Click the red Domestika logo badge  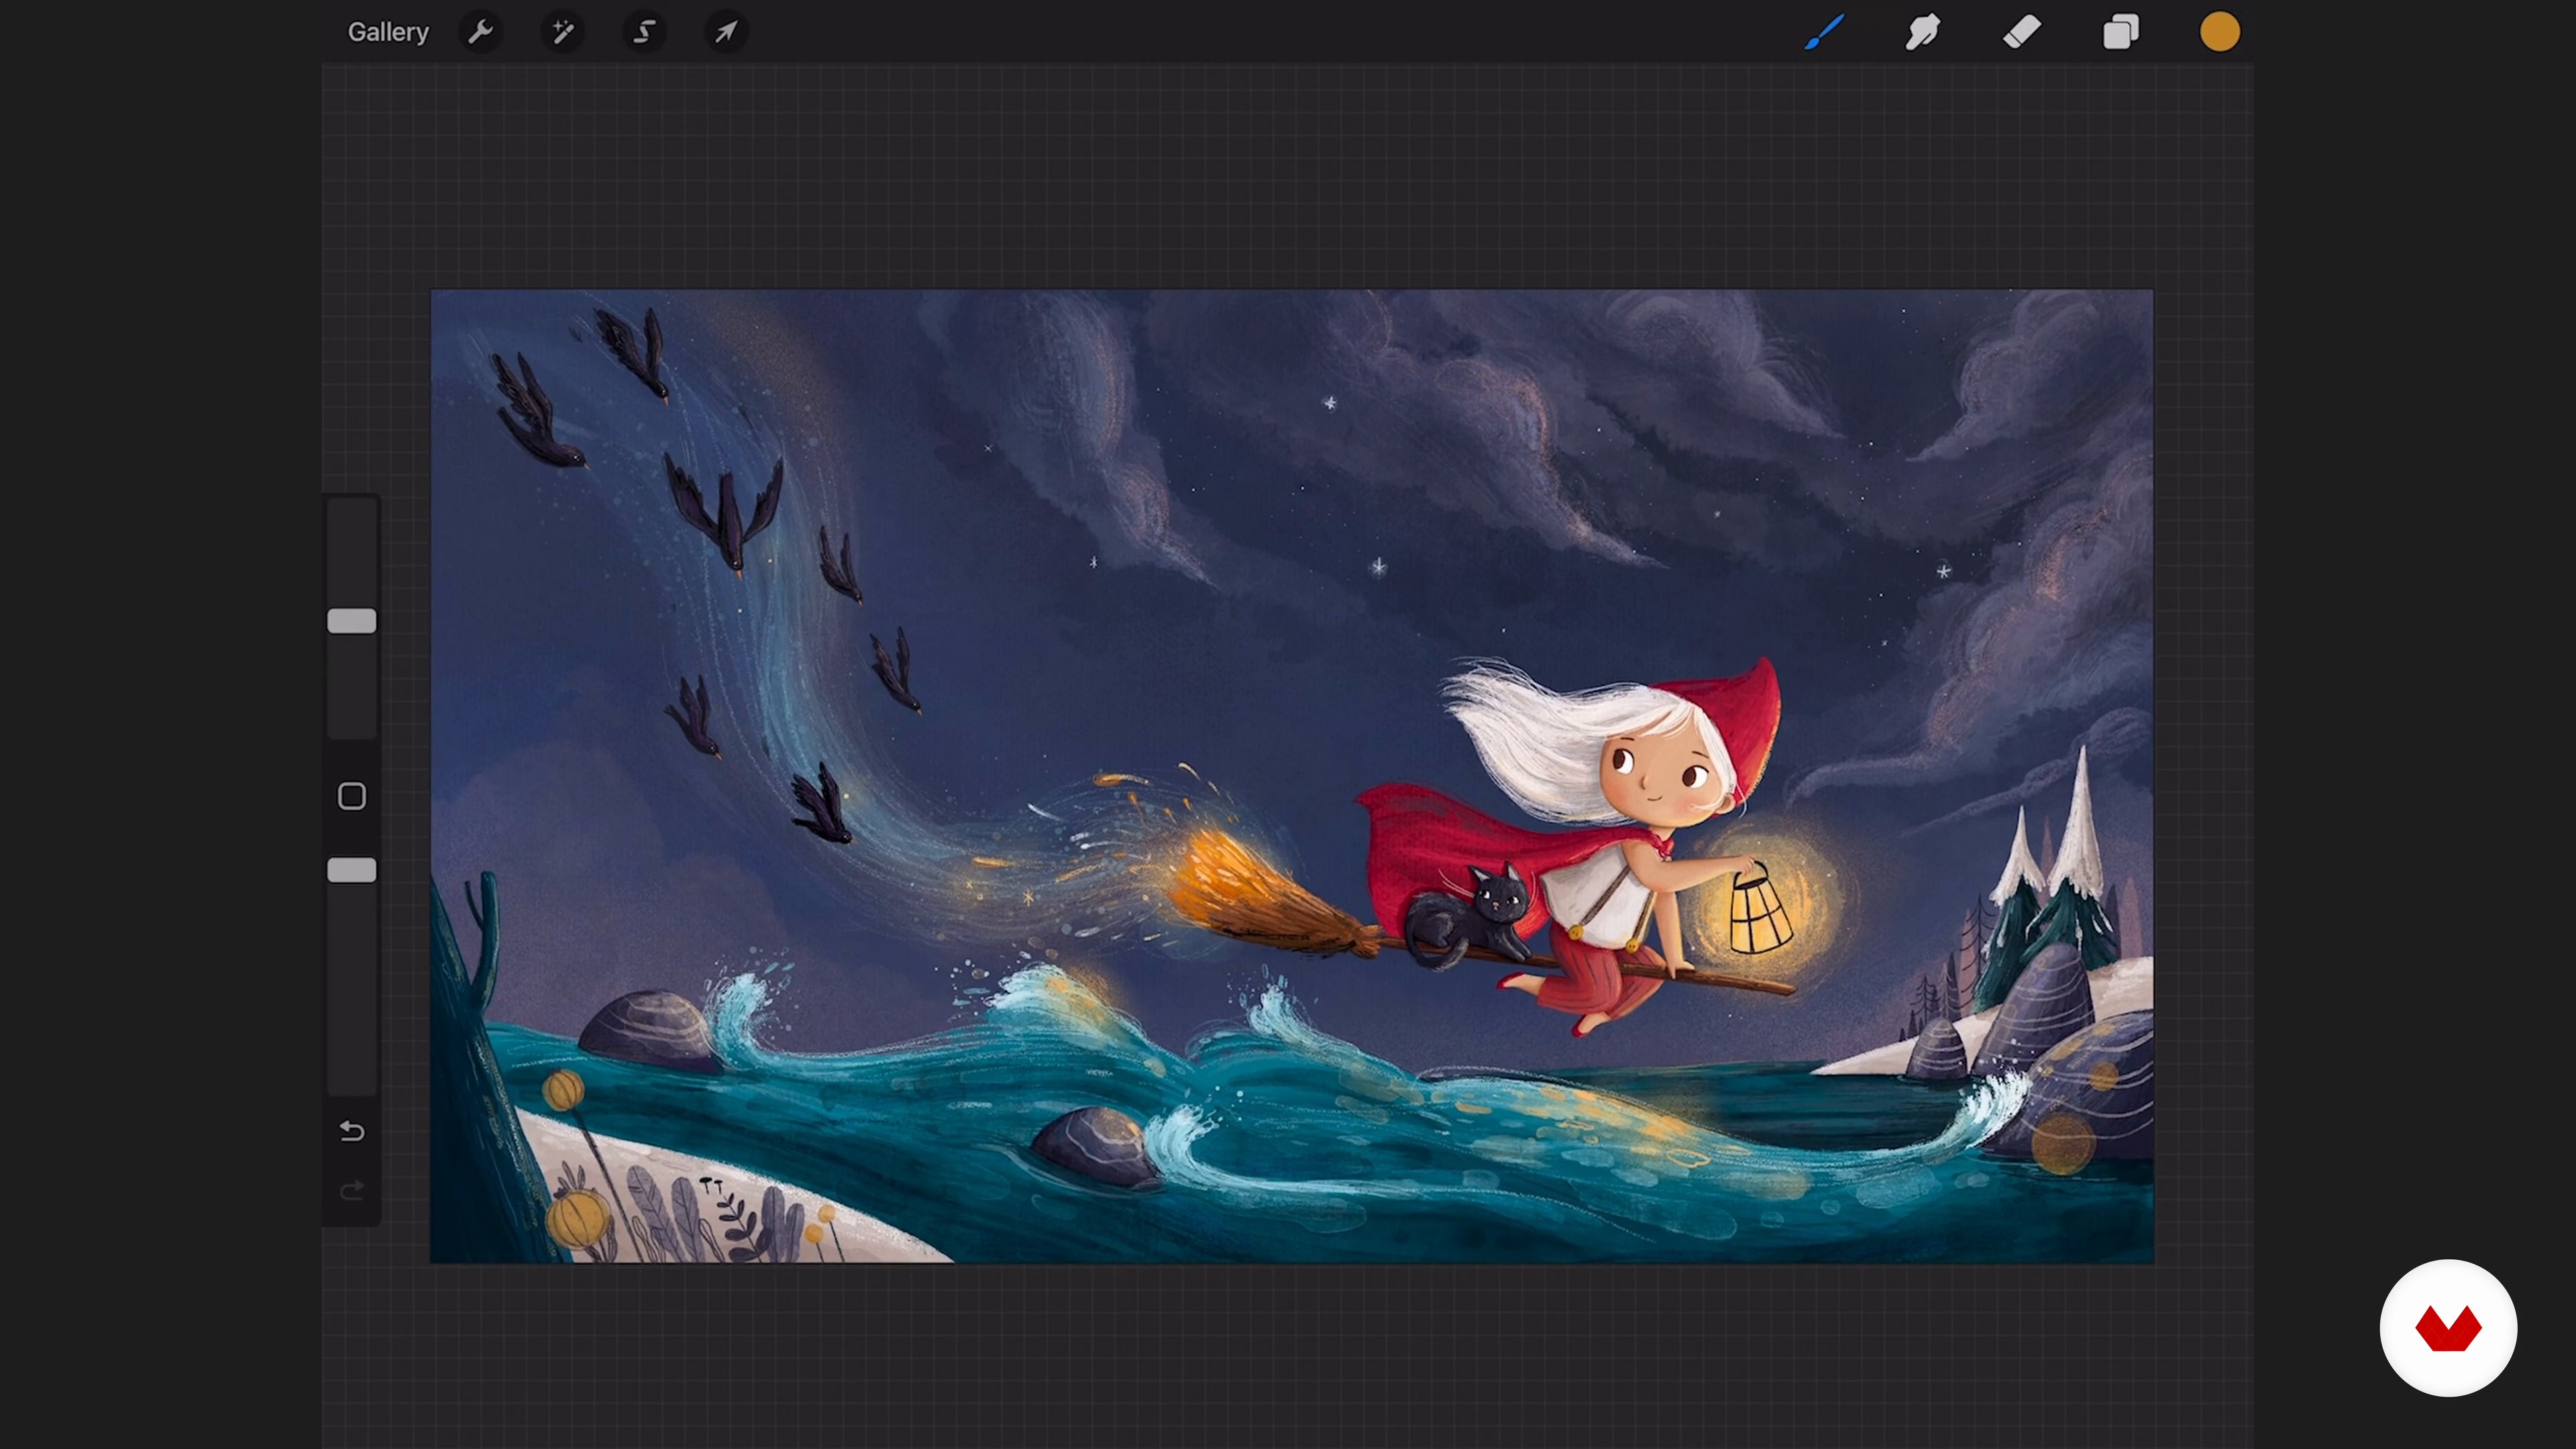(2448, 1328)
